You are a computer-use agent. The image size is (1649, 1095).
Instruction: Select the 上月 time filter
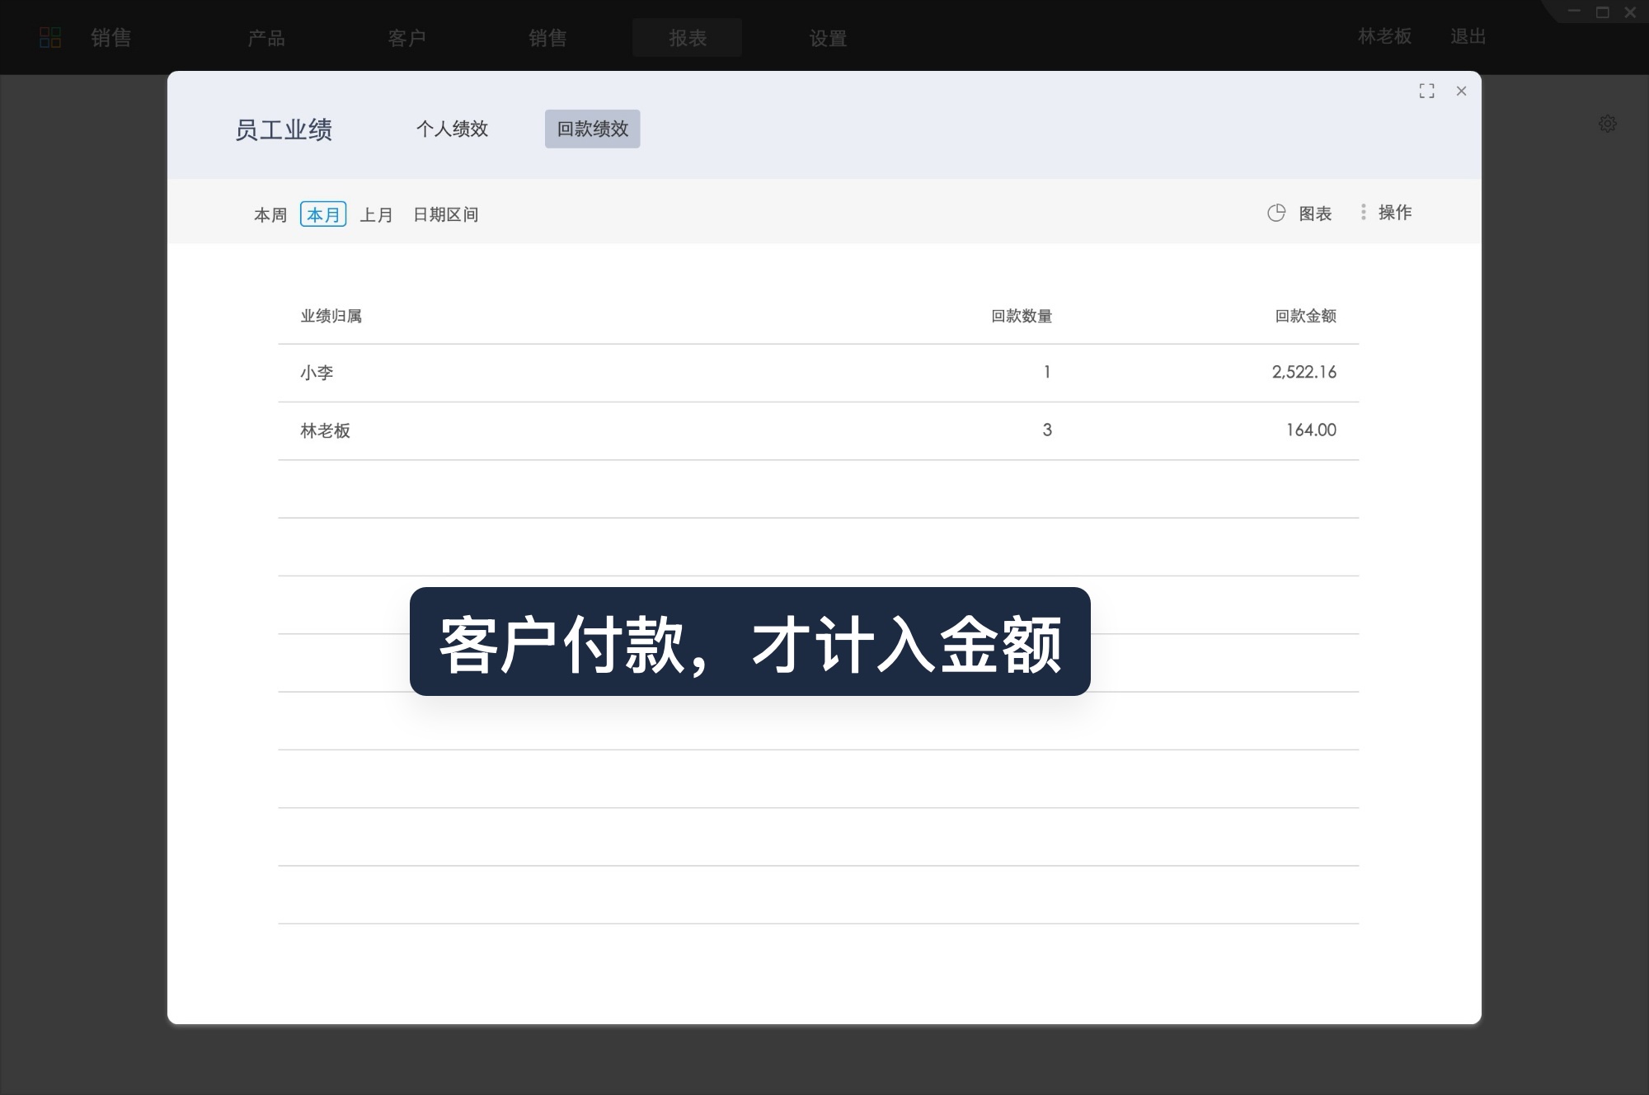pyautogui.click(x=378, y=214)
